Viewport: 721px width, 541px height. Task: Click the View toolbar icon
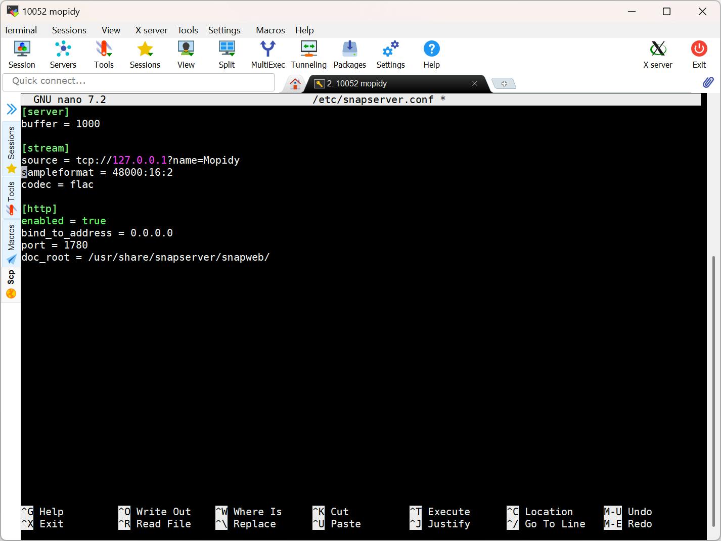click(x=186, y=55)
